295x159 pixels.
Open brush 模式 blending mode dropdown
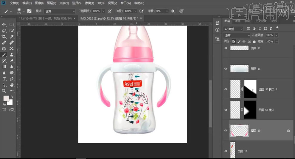click(60, 11)
